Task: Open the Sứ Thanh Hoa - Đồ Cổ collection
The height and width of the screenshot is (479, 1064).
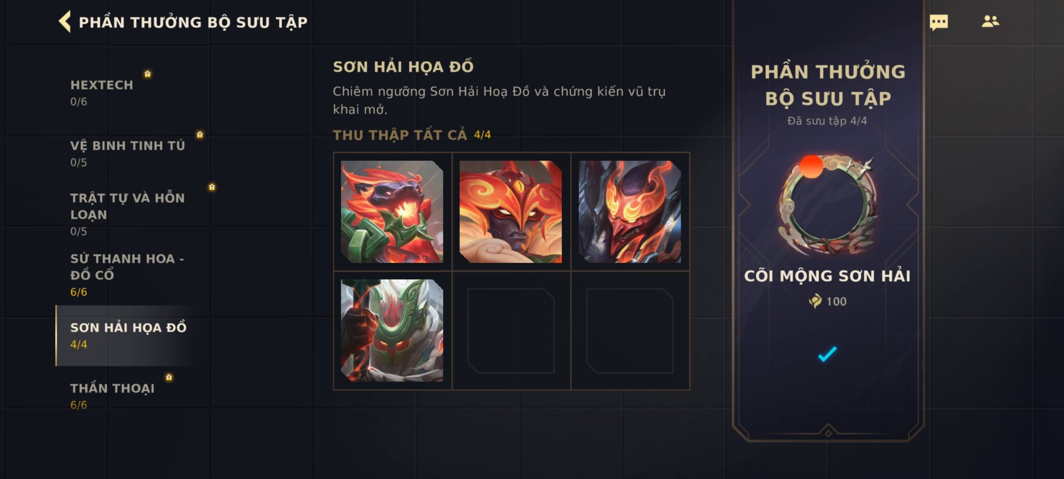Action: (129, 275)
